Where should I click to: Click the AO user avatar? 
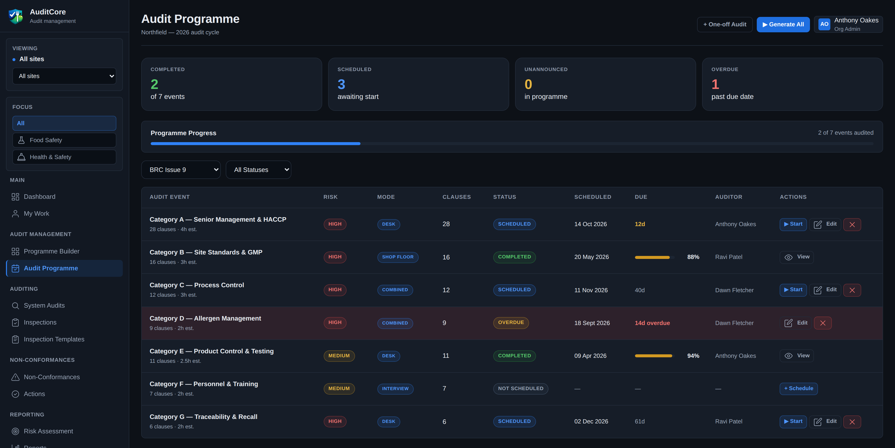point(824,24)
